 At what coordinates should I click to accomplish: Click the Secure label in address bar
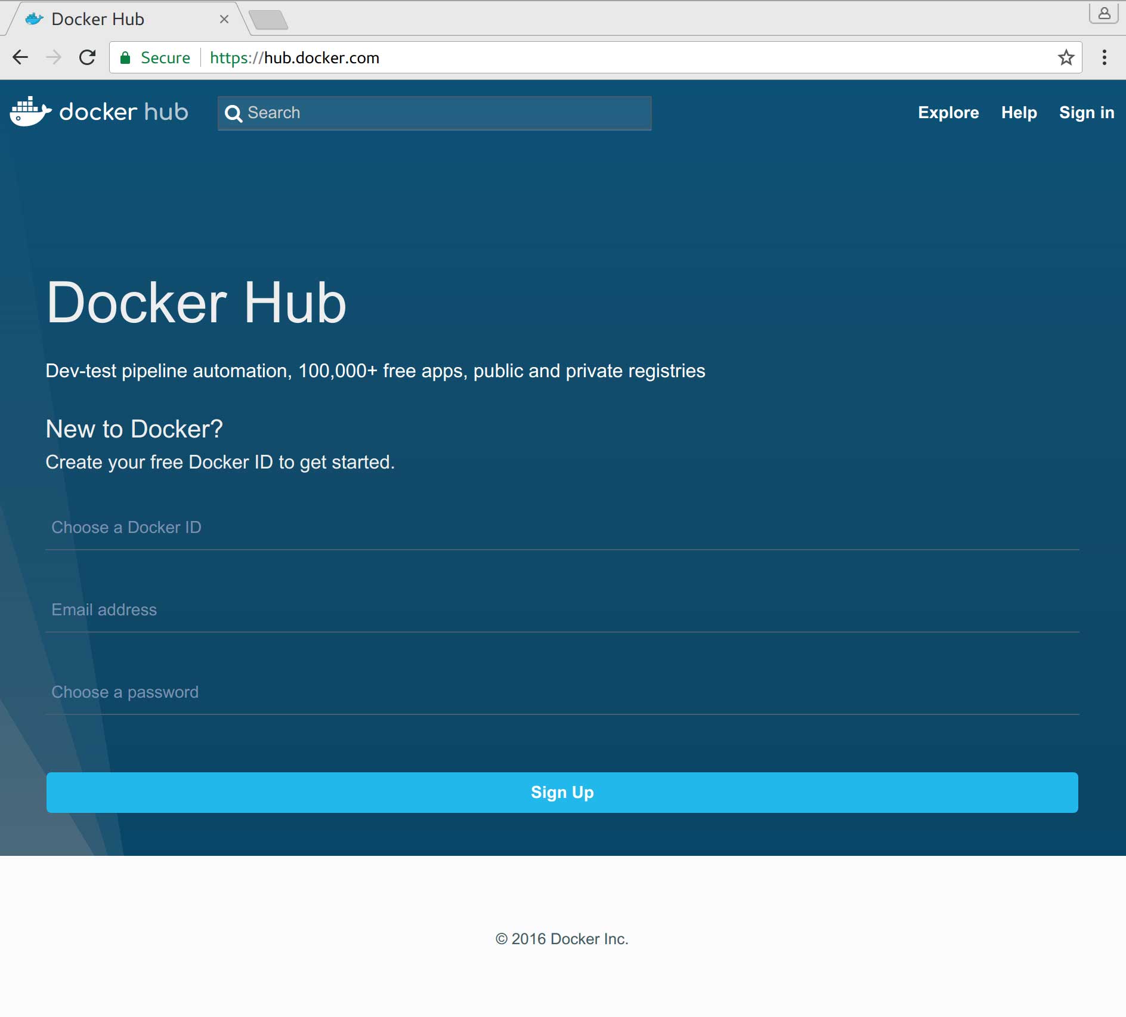[x=165, y=58]
